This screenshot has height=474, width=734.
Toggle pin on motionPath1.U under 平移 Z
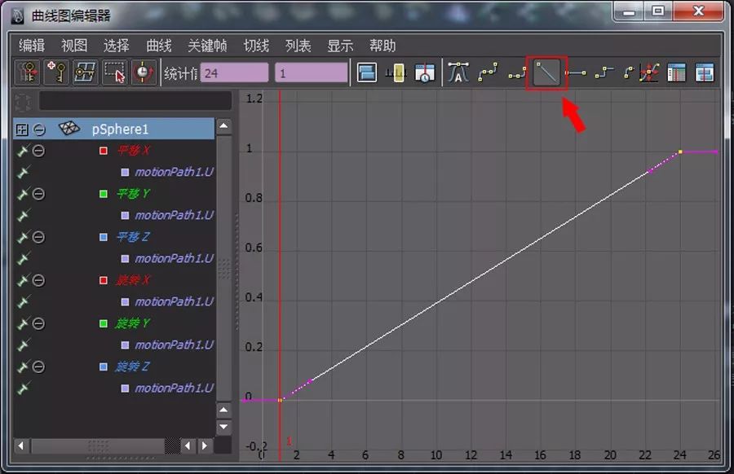click(23, 258)
